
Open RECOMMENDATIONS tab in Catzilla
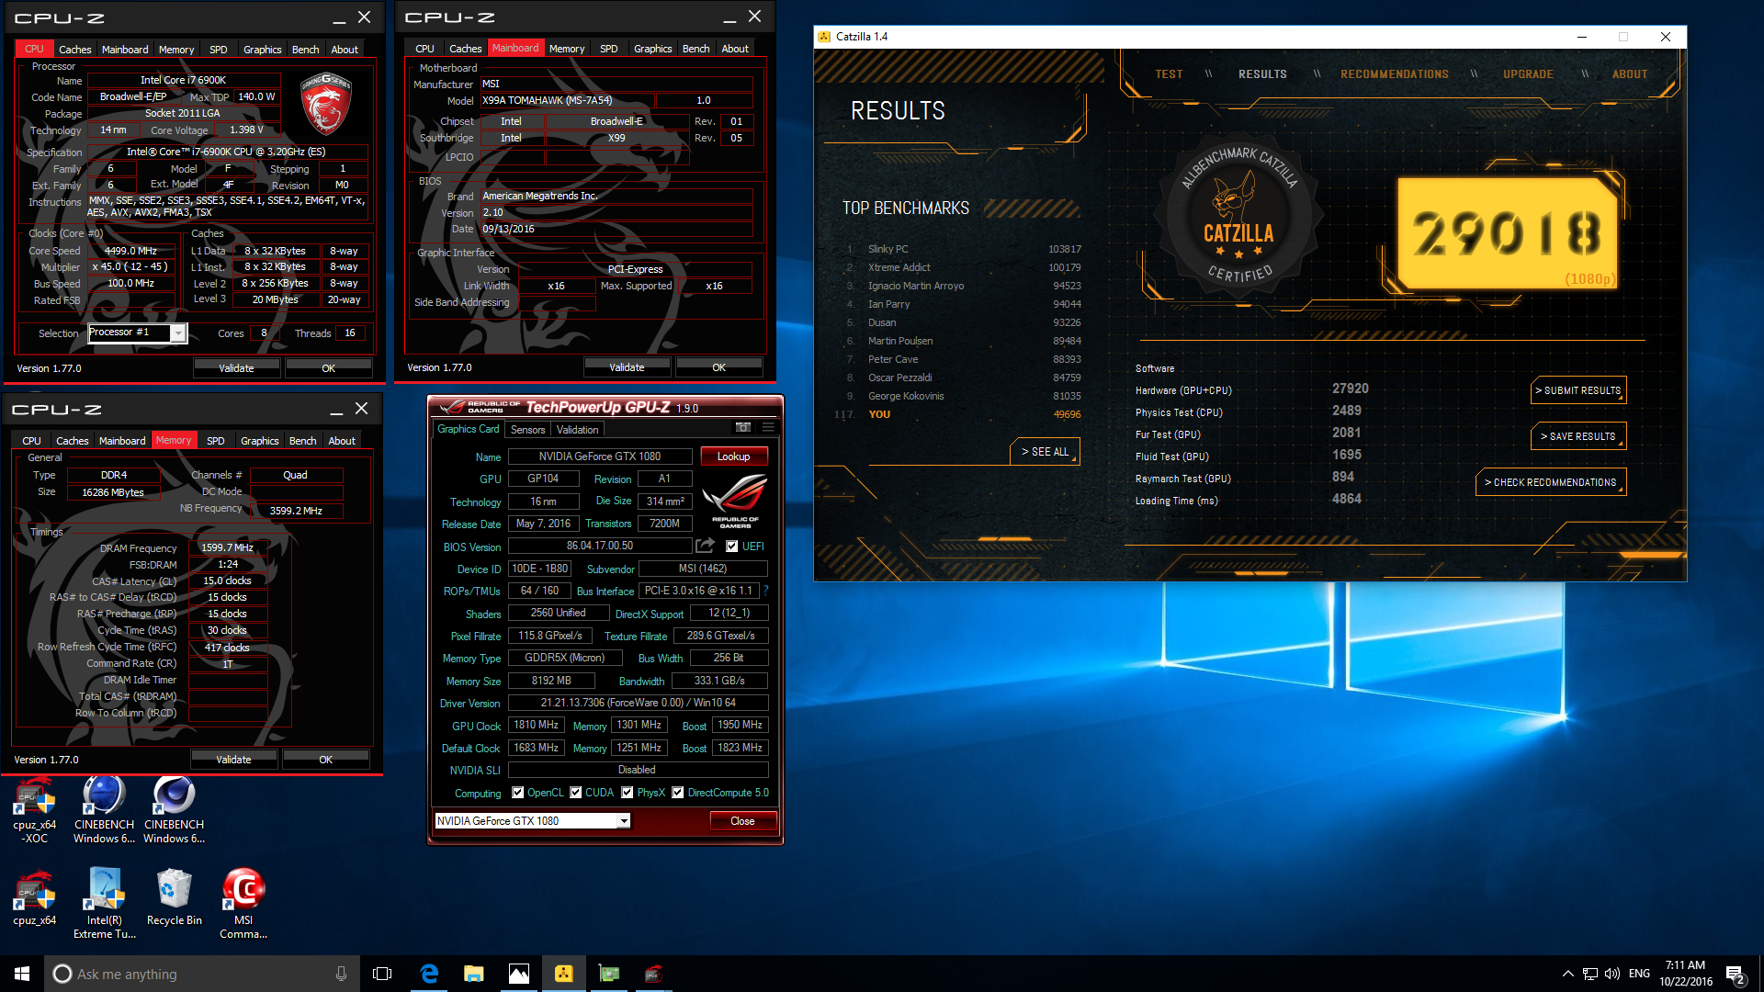coord(1395,74)
